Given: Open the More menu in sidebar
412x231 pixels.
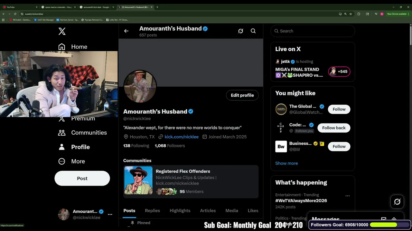Looking at the screenshot, I should tap(71, 161).
